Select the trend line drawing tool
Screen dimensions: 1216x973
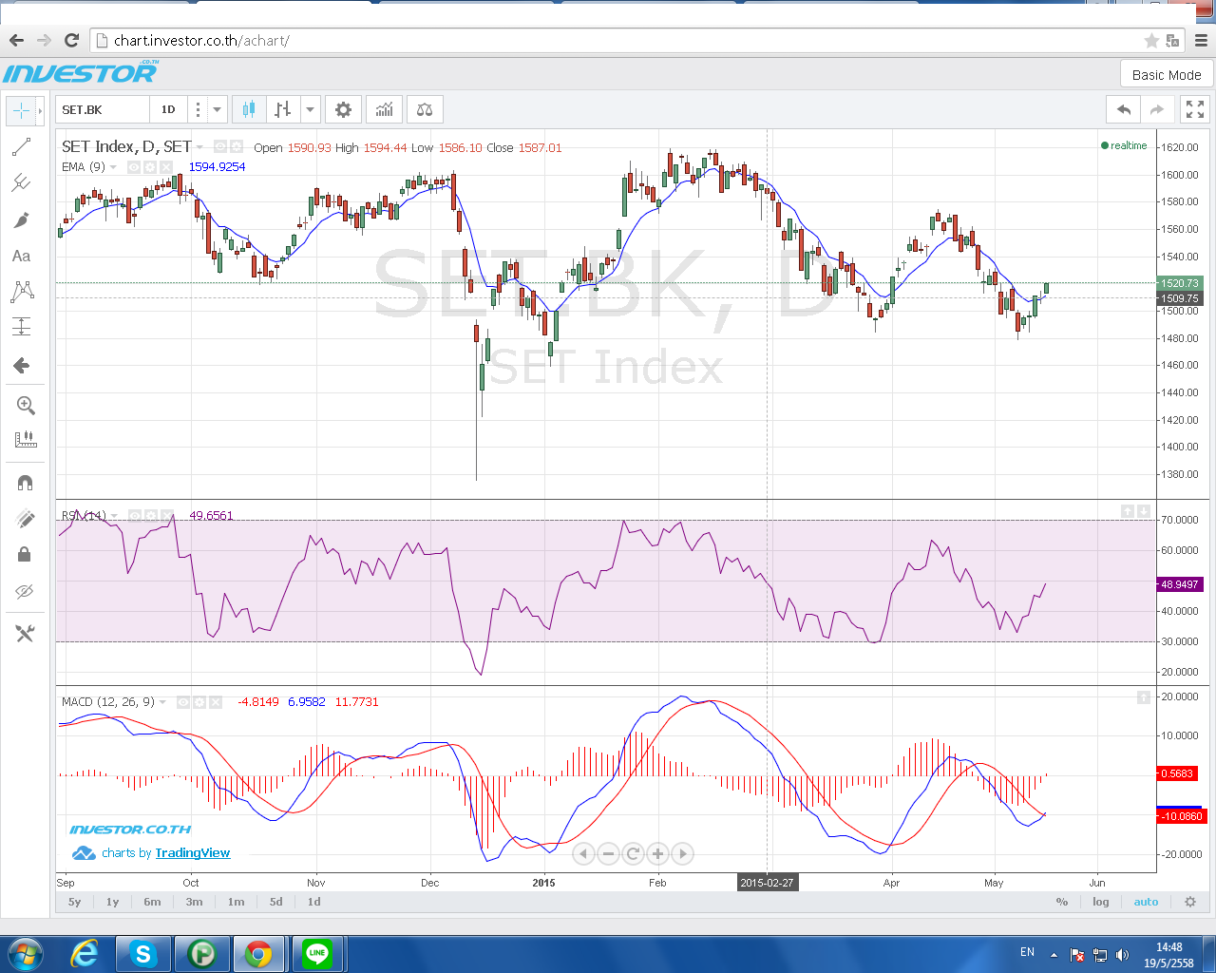(21, 147)
